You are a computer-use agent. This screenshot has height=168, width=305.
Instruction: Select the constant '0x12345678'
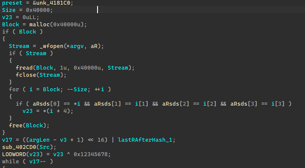tap(91, 154)
